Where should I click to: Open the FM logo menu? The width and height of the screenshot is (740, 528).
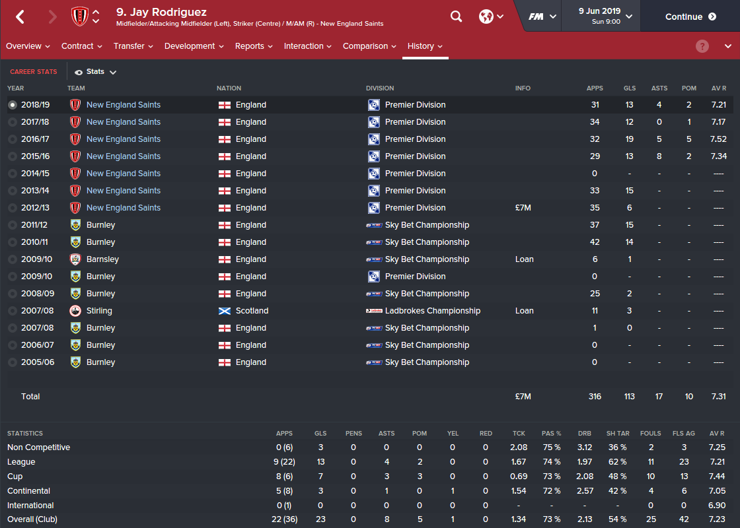(542, 16)
